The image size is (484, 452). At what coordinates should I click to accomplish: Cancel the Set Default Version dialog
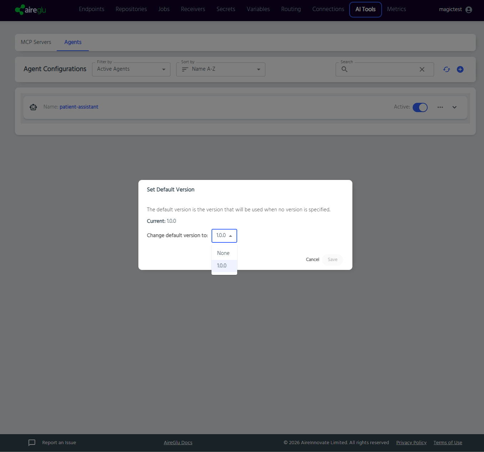(x=312, y=260)
